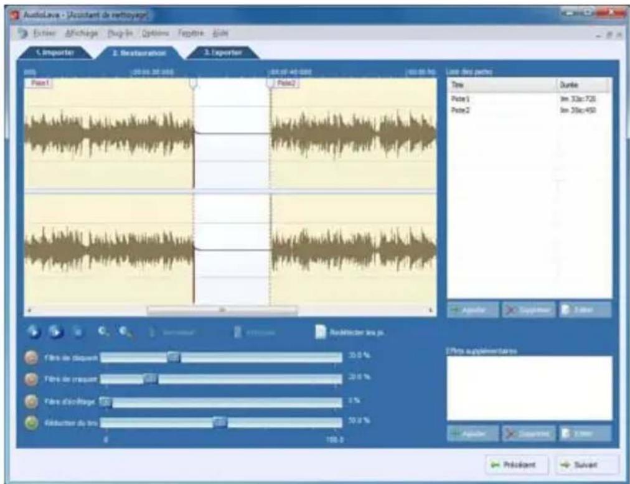
Task: Go back with the Précédent button
Action: [x=516, y=465]
